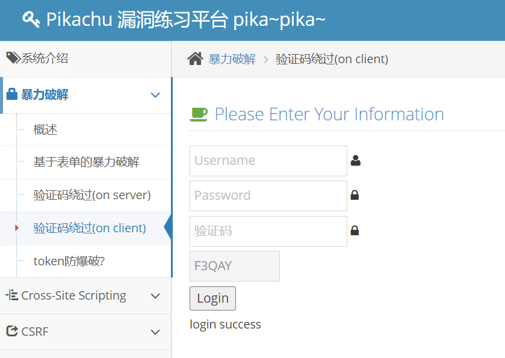Click the key icon in the header
505x358 pixels.
tap(31, 20)
